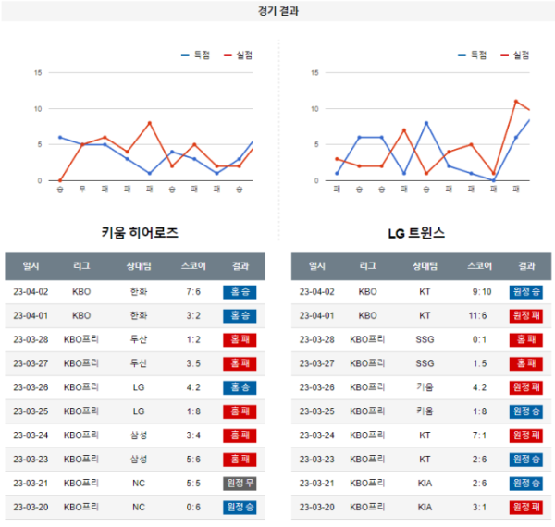Image resolution: width=555 pixels, height=527 pixels.
Task: Select score 0:6 in Kiwoom table
Action: (x=193, y=508)
